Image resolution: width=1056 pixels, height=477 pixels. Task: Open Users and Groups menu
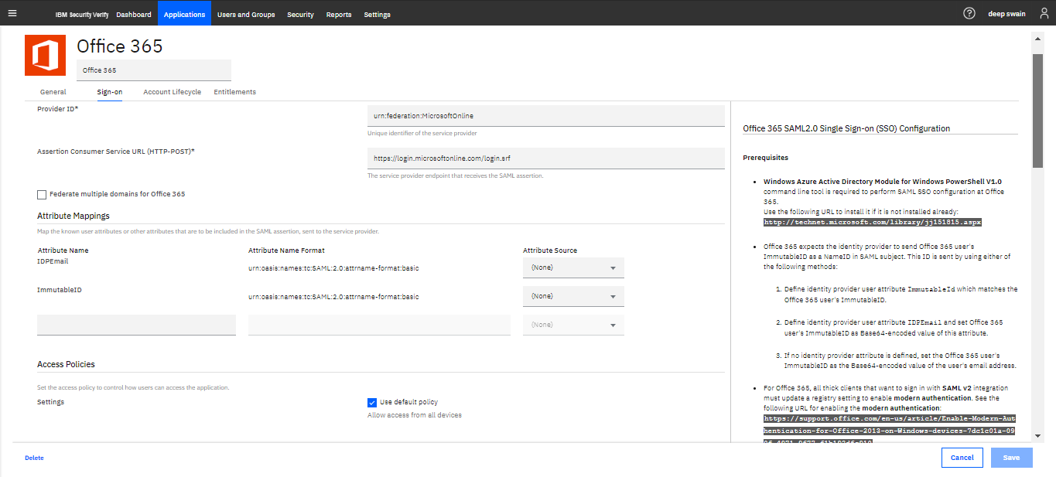click(x=246, y=14)
